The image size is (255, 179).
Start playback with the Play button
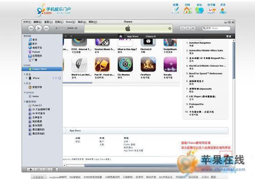39,28
